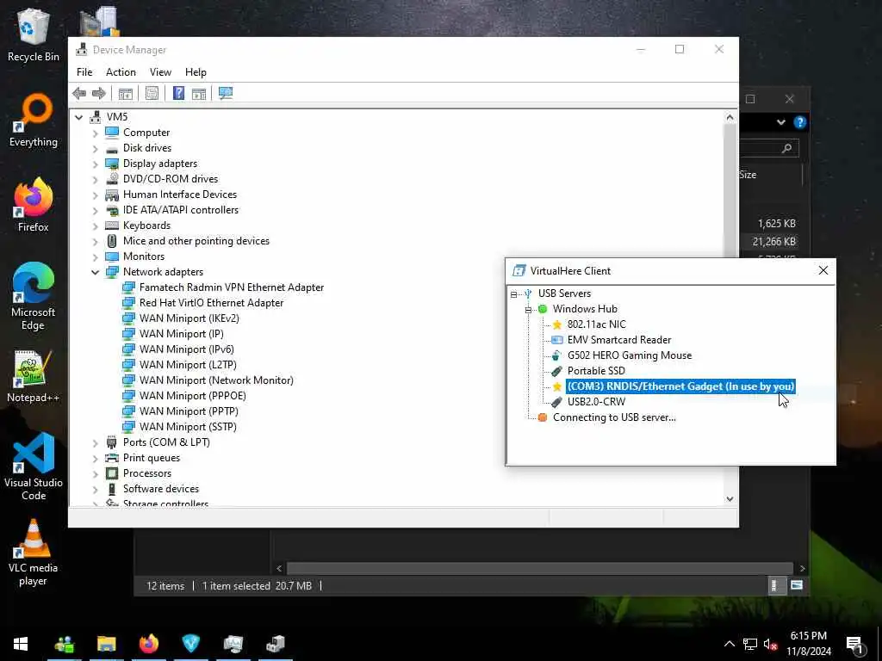Image resolution: width=882 pixels, height=661 pixels.
Task: Click muted volume icon in system tray
Action: click(770, 644)
